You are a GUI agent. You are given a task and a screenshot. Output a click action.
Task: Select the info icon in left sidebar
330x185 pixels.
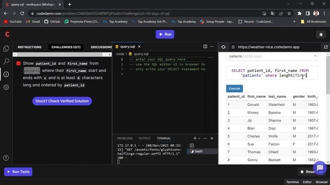pyautogui.click(x=6, y=74)
